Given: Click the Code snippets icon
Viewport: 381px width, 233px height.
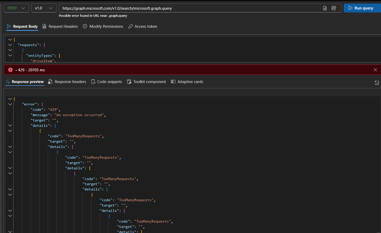Looking at the screenshot, I should pos(93,81).
